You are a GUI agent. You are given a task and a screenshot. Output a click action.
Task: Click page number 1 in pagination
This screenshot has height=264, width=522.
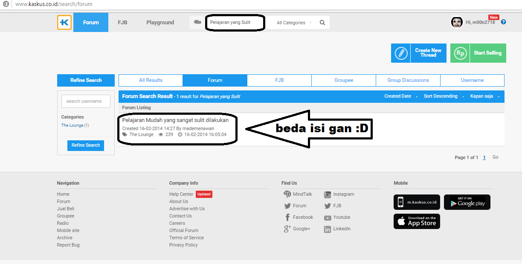[484, 158]
